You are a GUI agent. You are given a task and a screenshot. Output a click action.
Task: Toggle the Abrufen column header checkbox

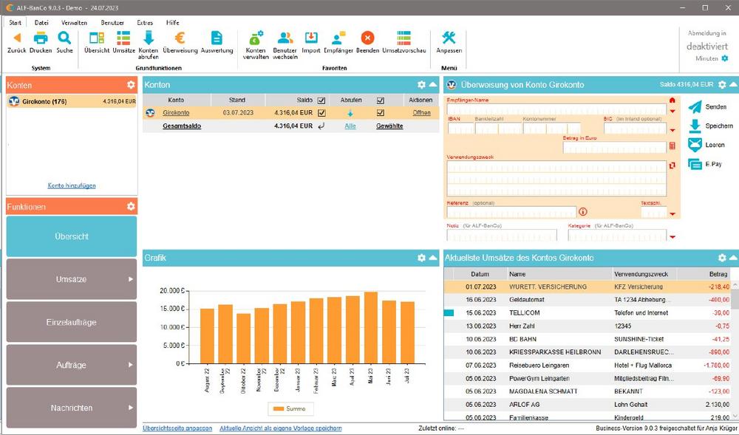click(380, 100)
